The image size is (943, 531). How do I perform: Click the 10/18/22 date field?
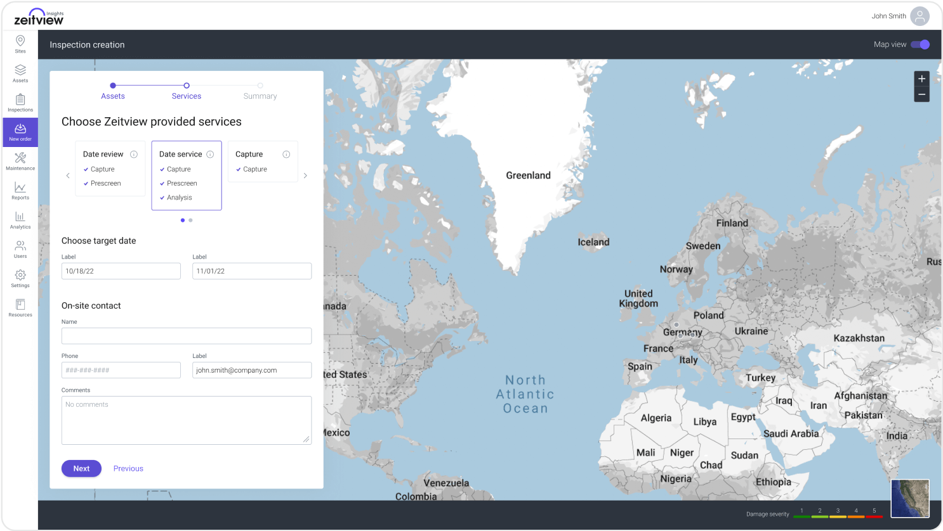121,271
